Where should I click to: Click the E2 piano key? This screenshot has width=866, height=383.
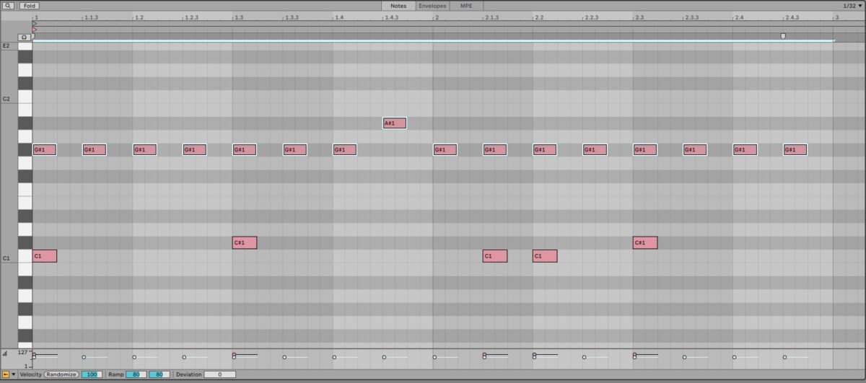[25, 45]
